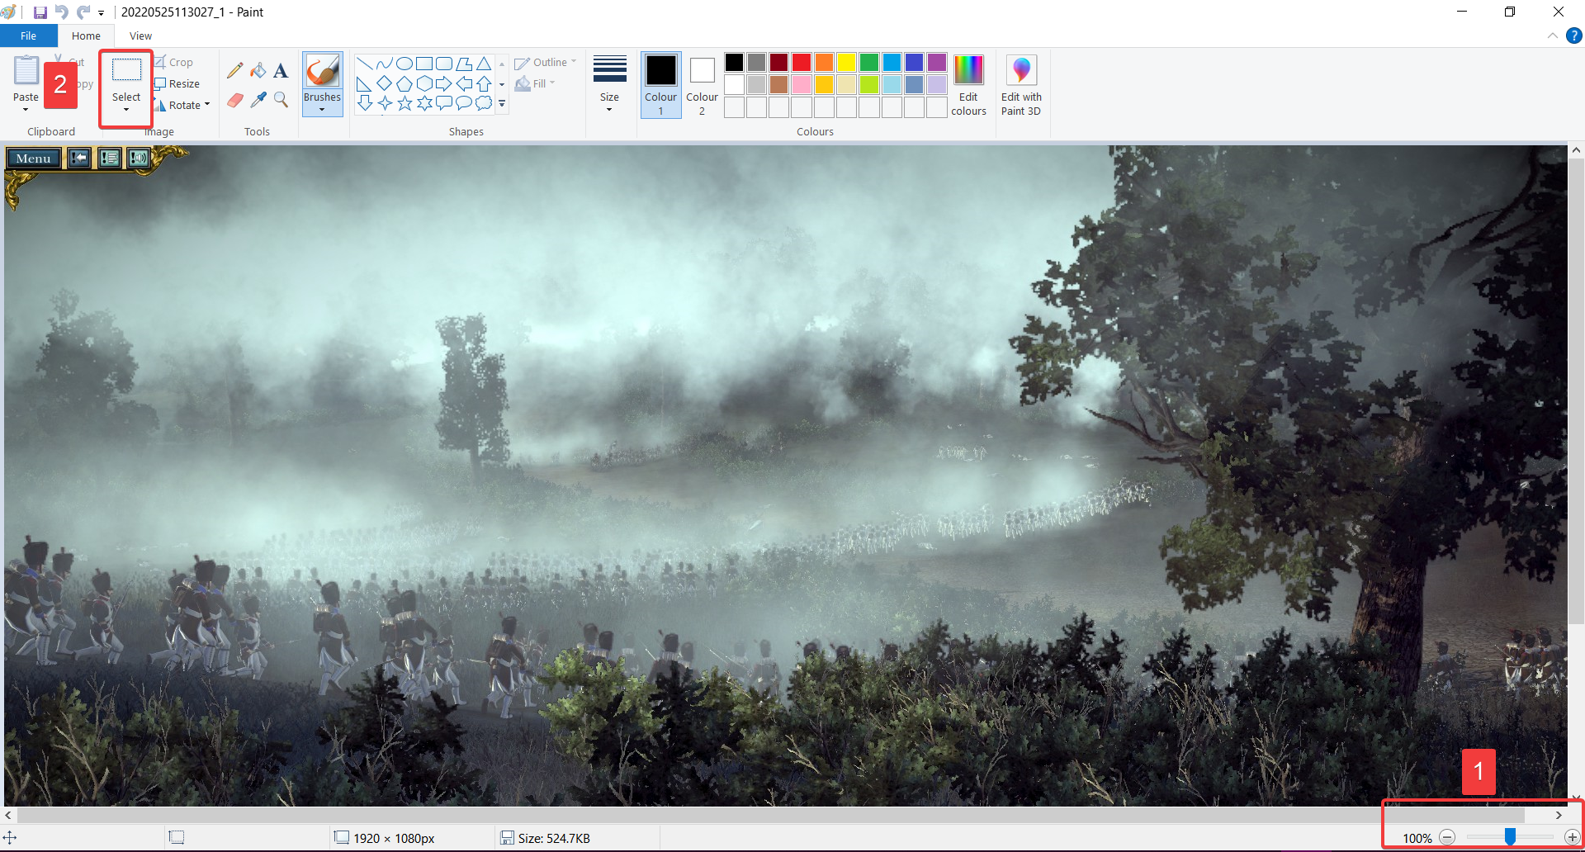The height and width of the screenshot is (852, 1585).
Task: Pick the red colour swatch
Action: (802, 63)
